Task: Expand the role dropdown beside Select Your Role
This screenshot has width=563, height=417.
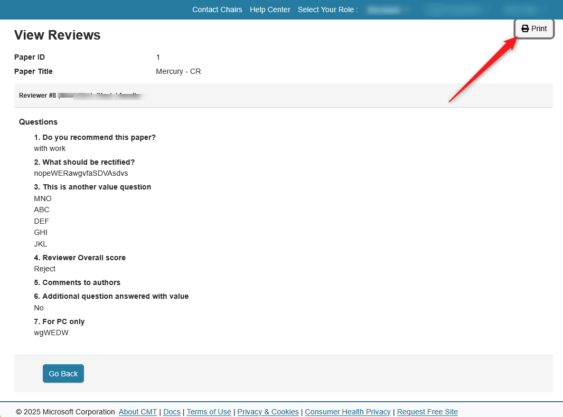Action: tap(388, 10)
